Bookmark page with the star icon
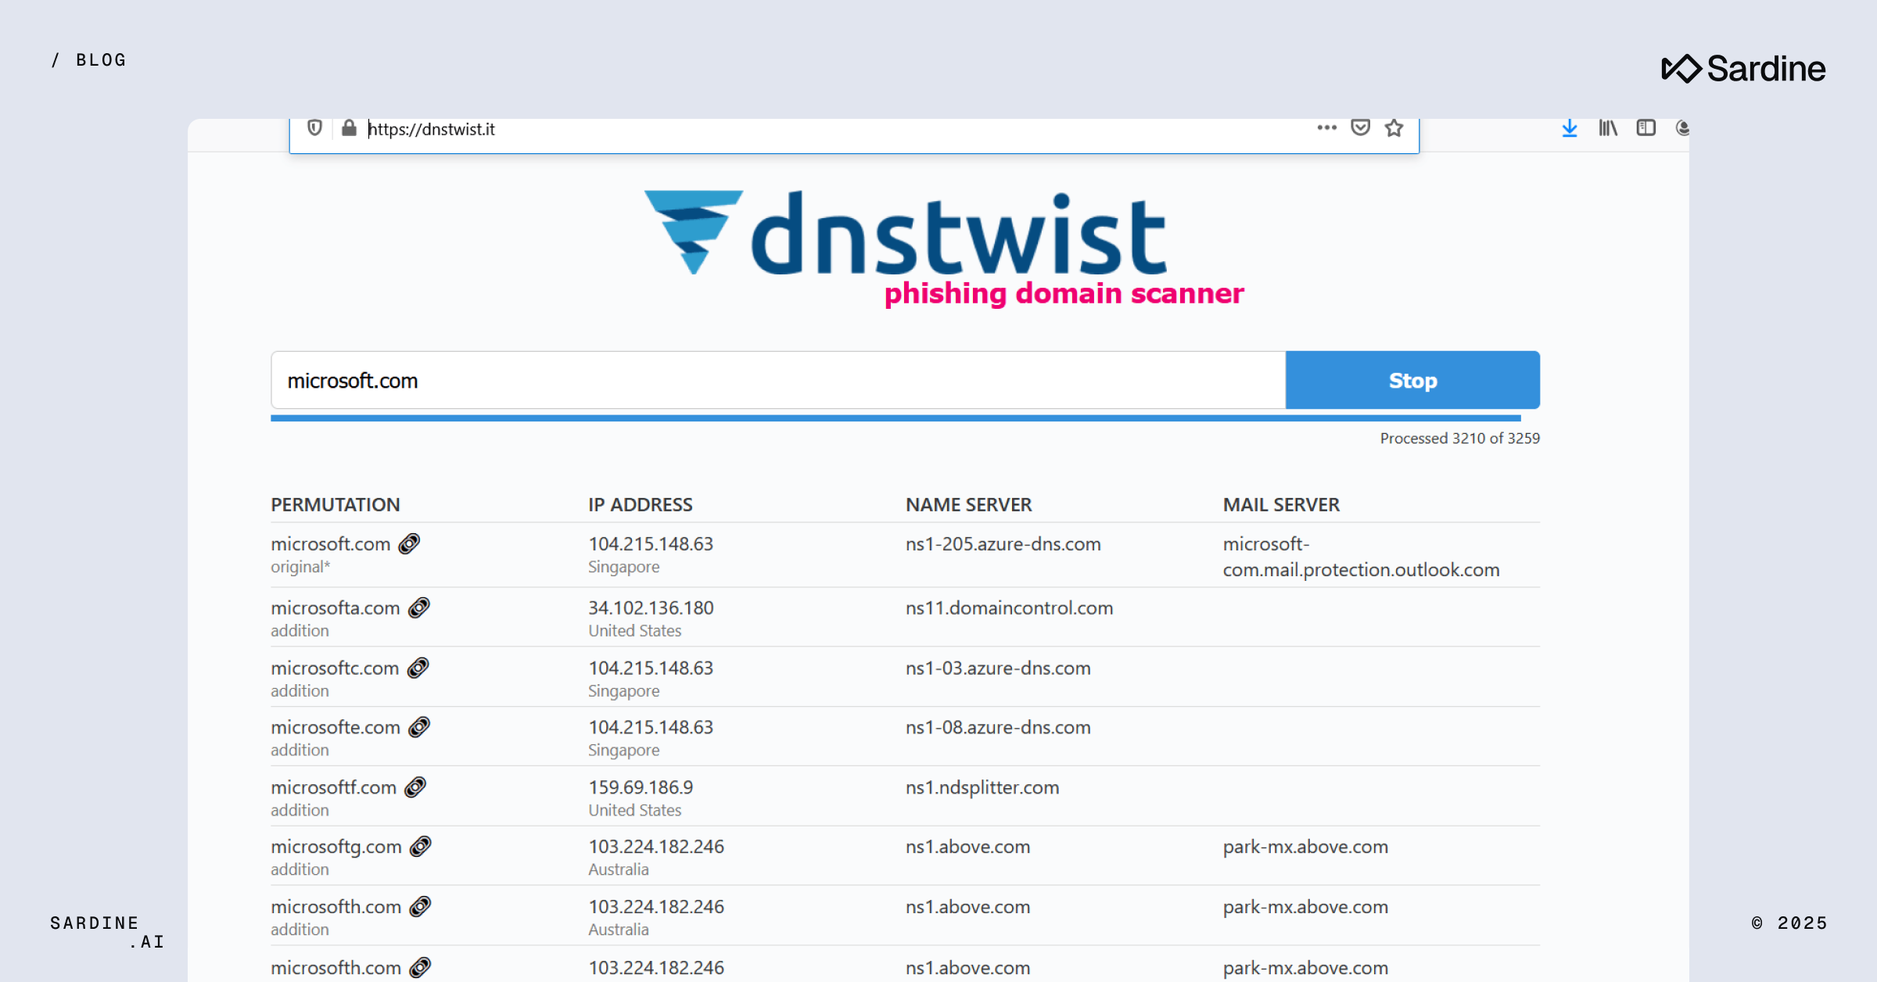Image resolution: width=1877 pixels, height=982 pixels. pos(1394,128)
